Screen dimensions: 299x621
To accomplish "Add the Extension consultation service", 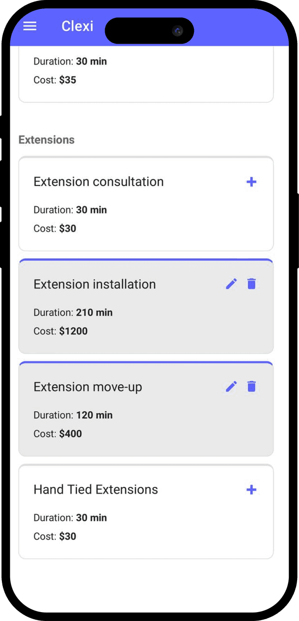I will pos(251,182).
